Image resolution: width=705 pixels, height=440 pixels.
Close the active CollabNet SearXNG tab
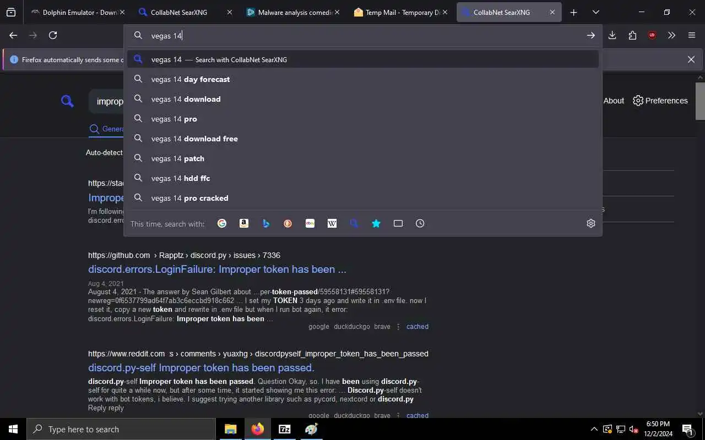tap(552, 12)
